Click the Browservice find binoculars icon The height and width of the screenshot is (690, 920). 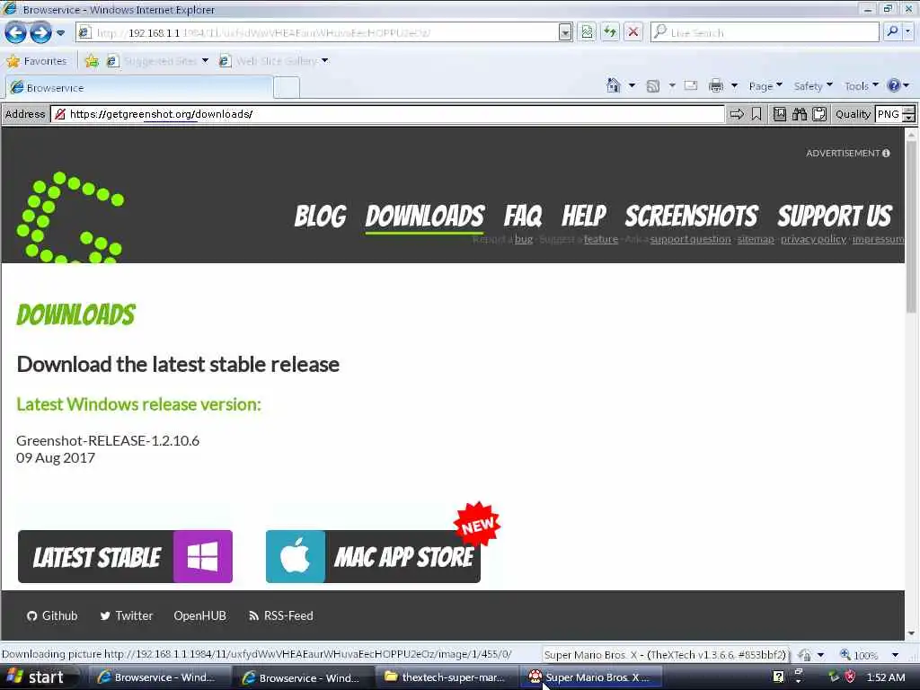(799, 114)
